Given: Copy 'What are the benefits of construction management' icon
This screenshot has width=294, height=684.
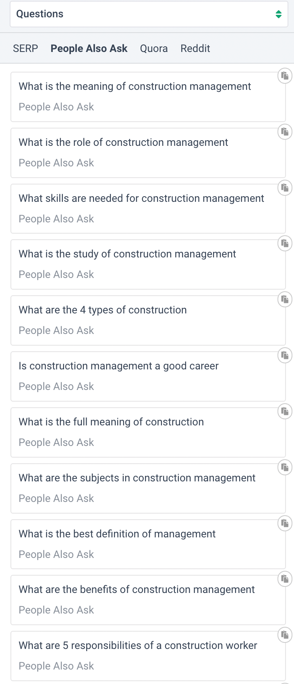Looking at the screenshot, I should click(285, 579).
